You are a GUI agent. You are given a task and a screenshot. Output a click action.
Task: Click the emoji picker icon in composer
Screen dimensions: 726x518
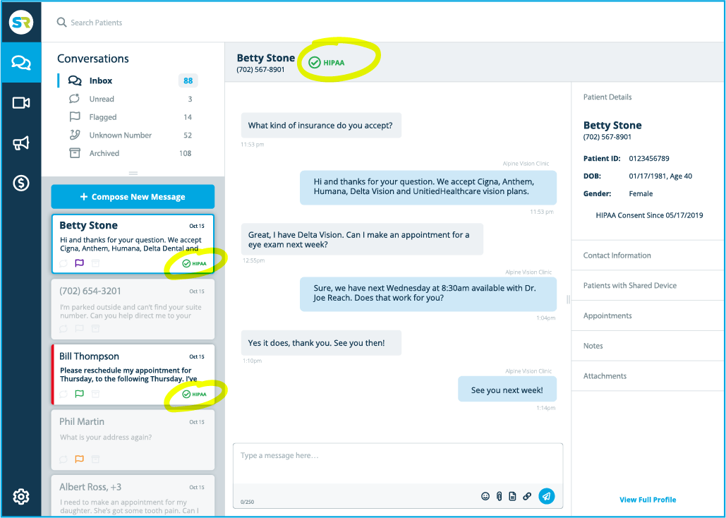coord(485,496)
